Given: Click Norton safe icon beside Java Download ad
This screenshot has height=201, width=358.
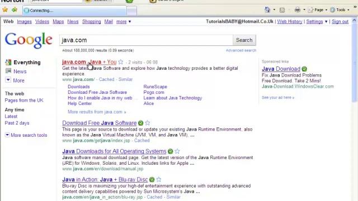Looking at the screenshot, I should tap(304, 69).
